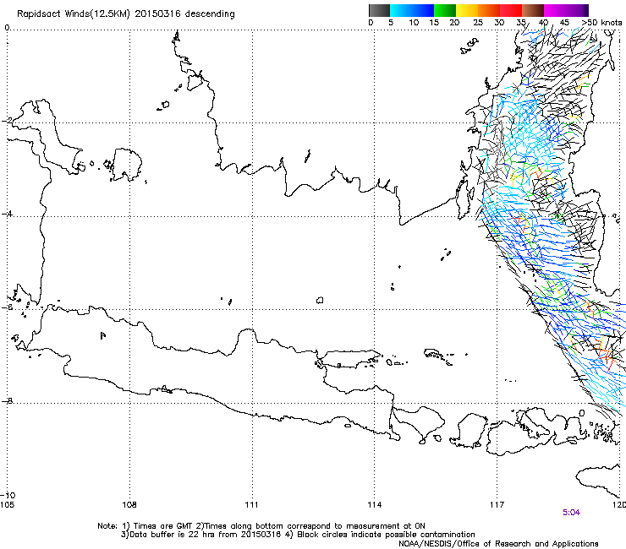Image resolution: width=626 pixels, height=549 pixels.
Task: Select the brown 35-40 knots legend swatch
Action: (x=533, y=10)
